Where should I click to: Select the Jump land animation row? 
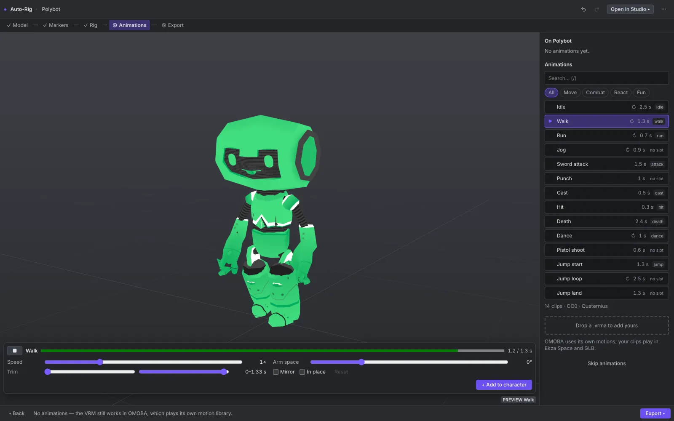tap(607, 293)
